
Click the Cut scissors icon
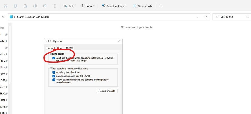point(5,6)
